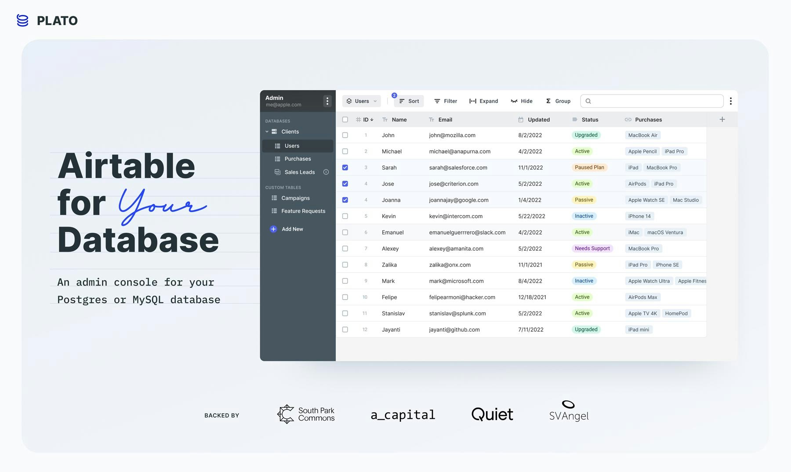Click the text-type icon in Email header

click(432, 120)
